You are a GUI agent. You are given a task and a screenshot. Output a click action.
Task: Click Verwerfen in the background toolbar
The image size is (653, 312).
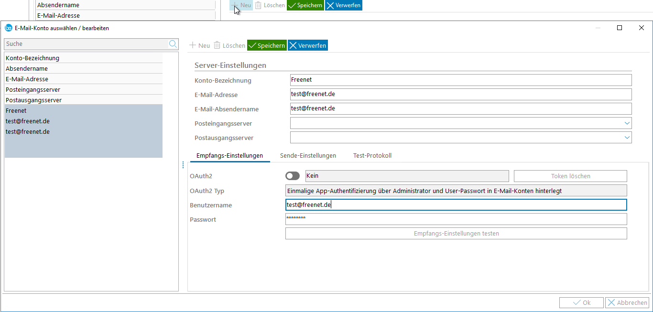pos(343,5)
